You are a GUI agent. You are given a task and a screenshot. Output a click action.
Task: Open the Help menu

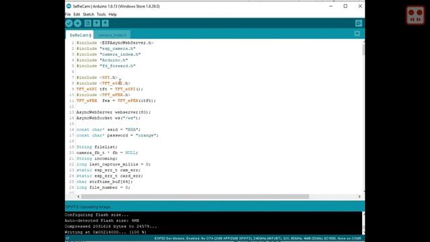click(112, 14)
